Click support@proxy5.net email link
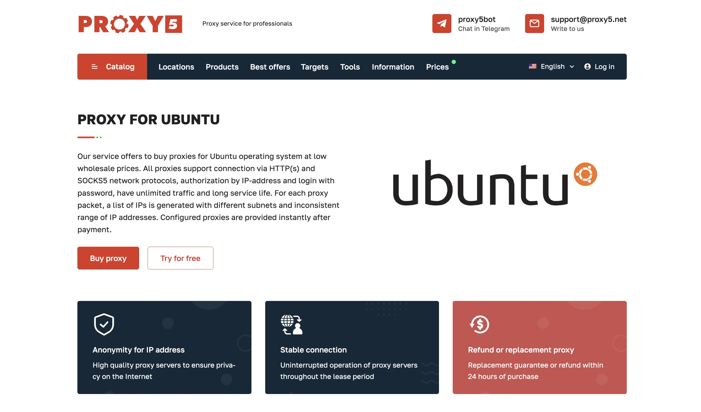This screenshot has width=701, height=412. coord(588,19)
